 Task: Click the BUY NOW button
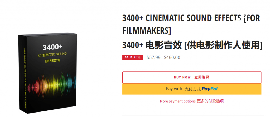(192, 77)
